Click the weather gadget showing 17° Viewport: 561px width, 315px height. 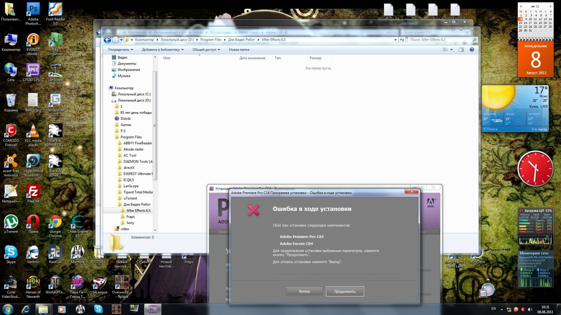pos(515,108)
